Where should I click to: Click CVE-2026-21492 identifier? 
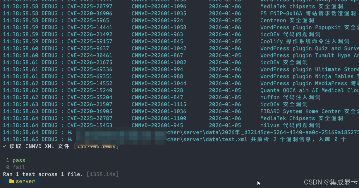pos(90,34)
